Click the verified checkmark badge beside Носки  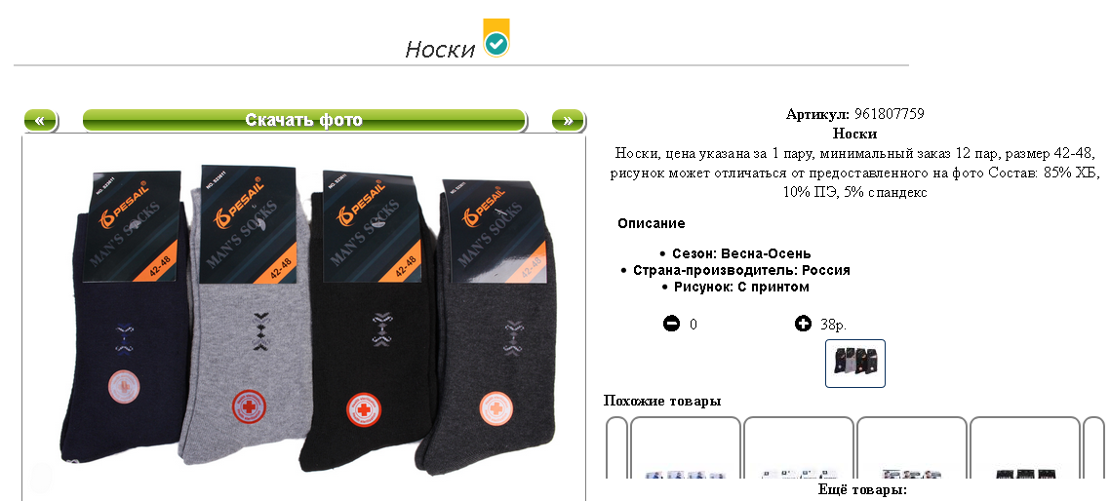click(496, 38)
